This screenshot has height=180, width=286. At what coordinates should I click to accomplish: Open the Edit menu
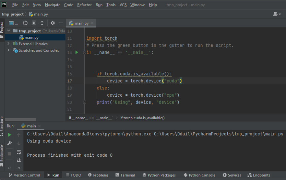(25, 5)
